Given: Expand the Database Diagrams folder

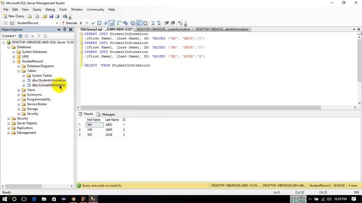Looking at the screenshot, I should (x=19, y=67).
